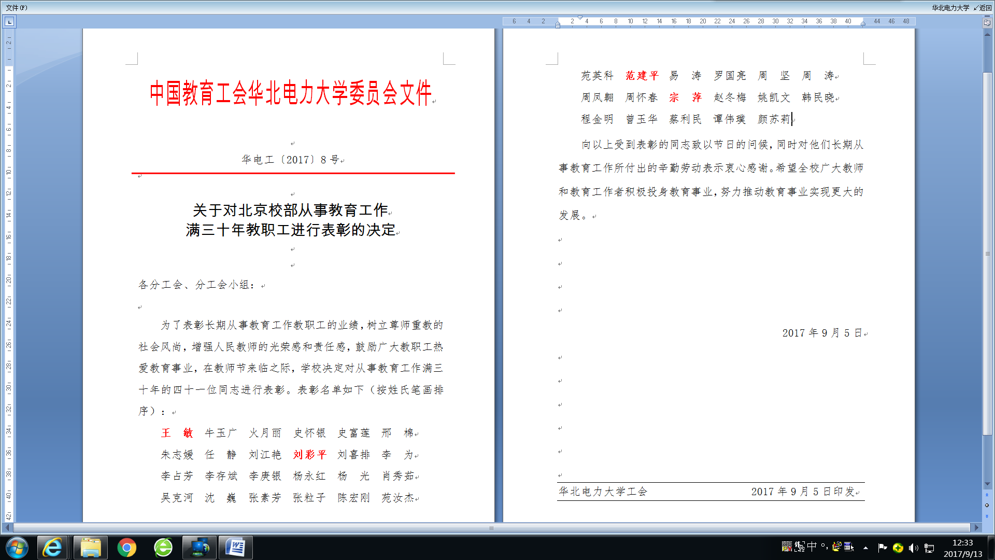
Task: Open Google Chrome from the taskbar
Action: pyautogui.click(x=126, y=548)
